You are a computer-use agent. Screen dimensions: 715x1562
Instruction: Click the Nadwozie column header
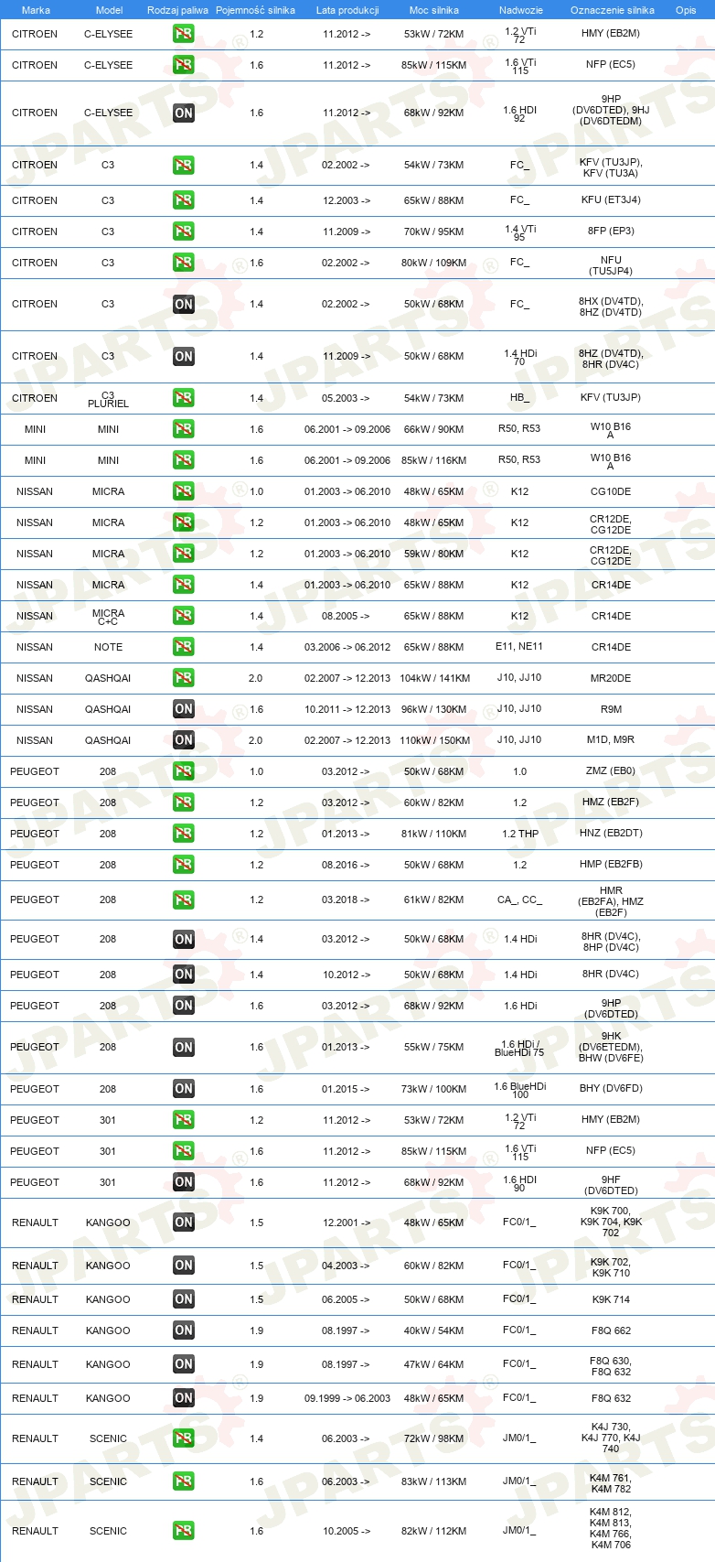coord(521,10)
